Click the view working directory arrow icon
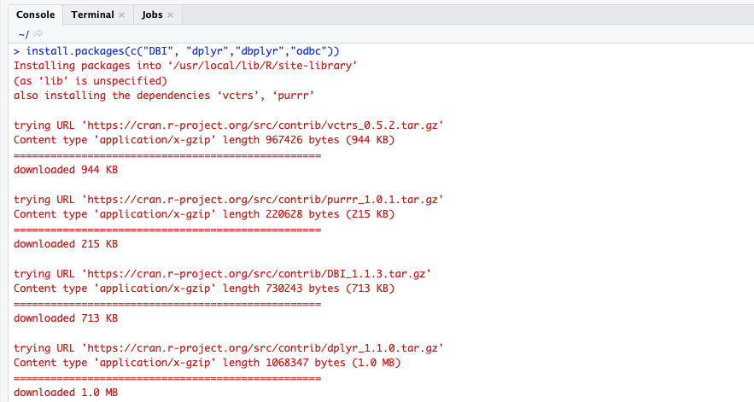 (x=38, y=33)
